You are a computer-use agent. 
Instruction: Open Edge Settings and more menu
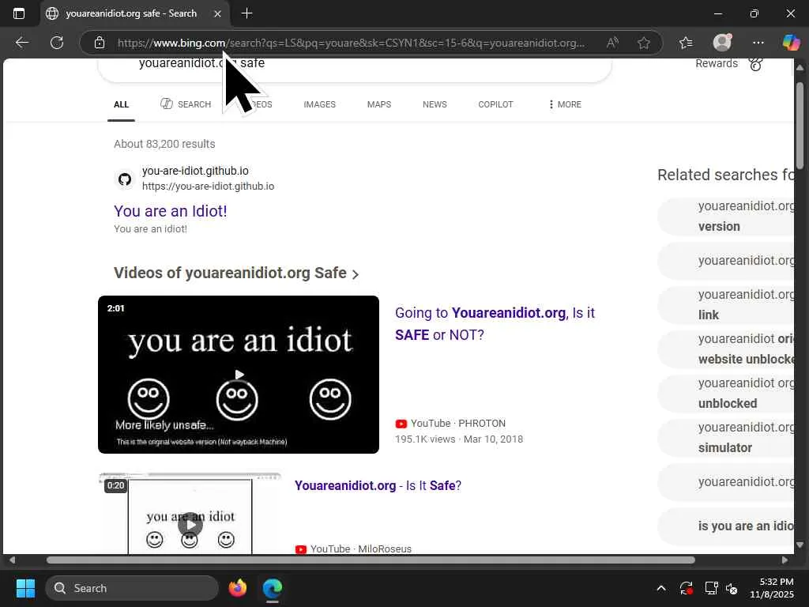coord(758,43)
